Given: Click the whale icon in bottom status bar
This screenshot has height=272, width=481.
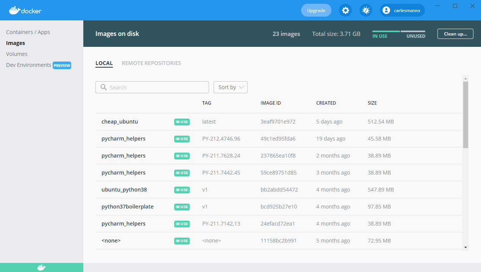Looking at the screenshot, I should click(x=42, y=267).
